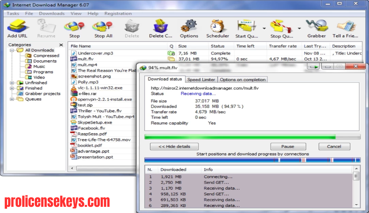369x213 pixels.
Task: Close the Categories panel
Action: pos(61,44)
